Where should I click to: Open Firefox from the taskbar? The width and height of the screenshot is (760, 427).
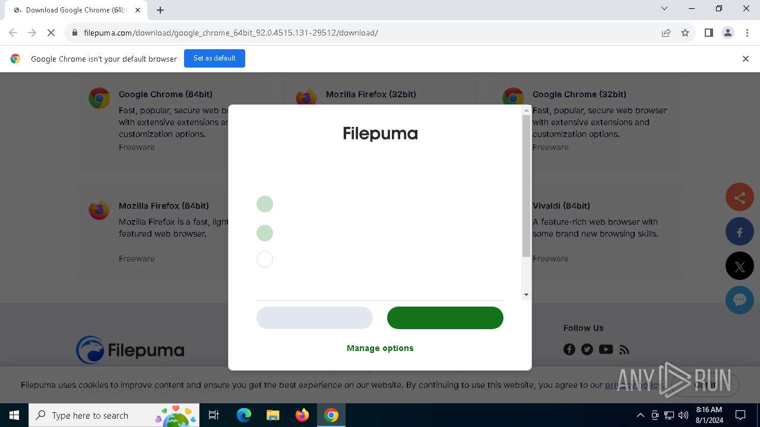[302, 415]
